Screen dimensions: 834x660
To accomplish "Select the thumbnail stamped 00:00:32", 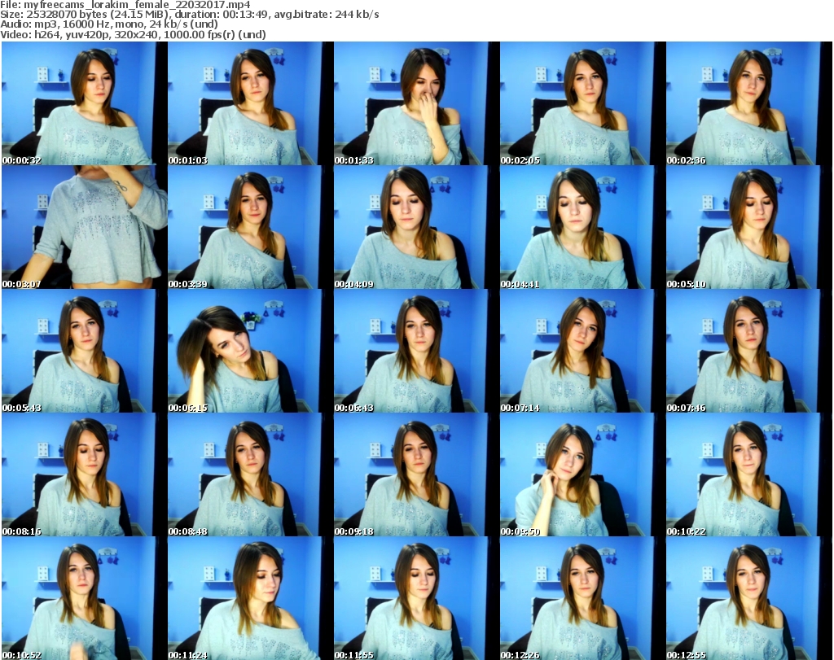I will click(x=84, y=103).
